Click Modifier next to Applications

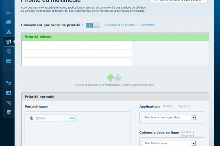click(x=167, y=106)
